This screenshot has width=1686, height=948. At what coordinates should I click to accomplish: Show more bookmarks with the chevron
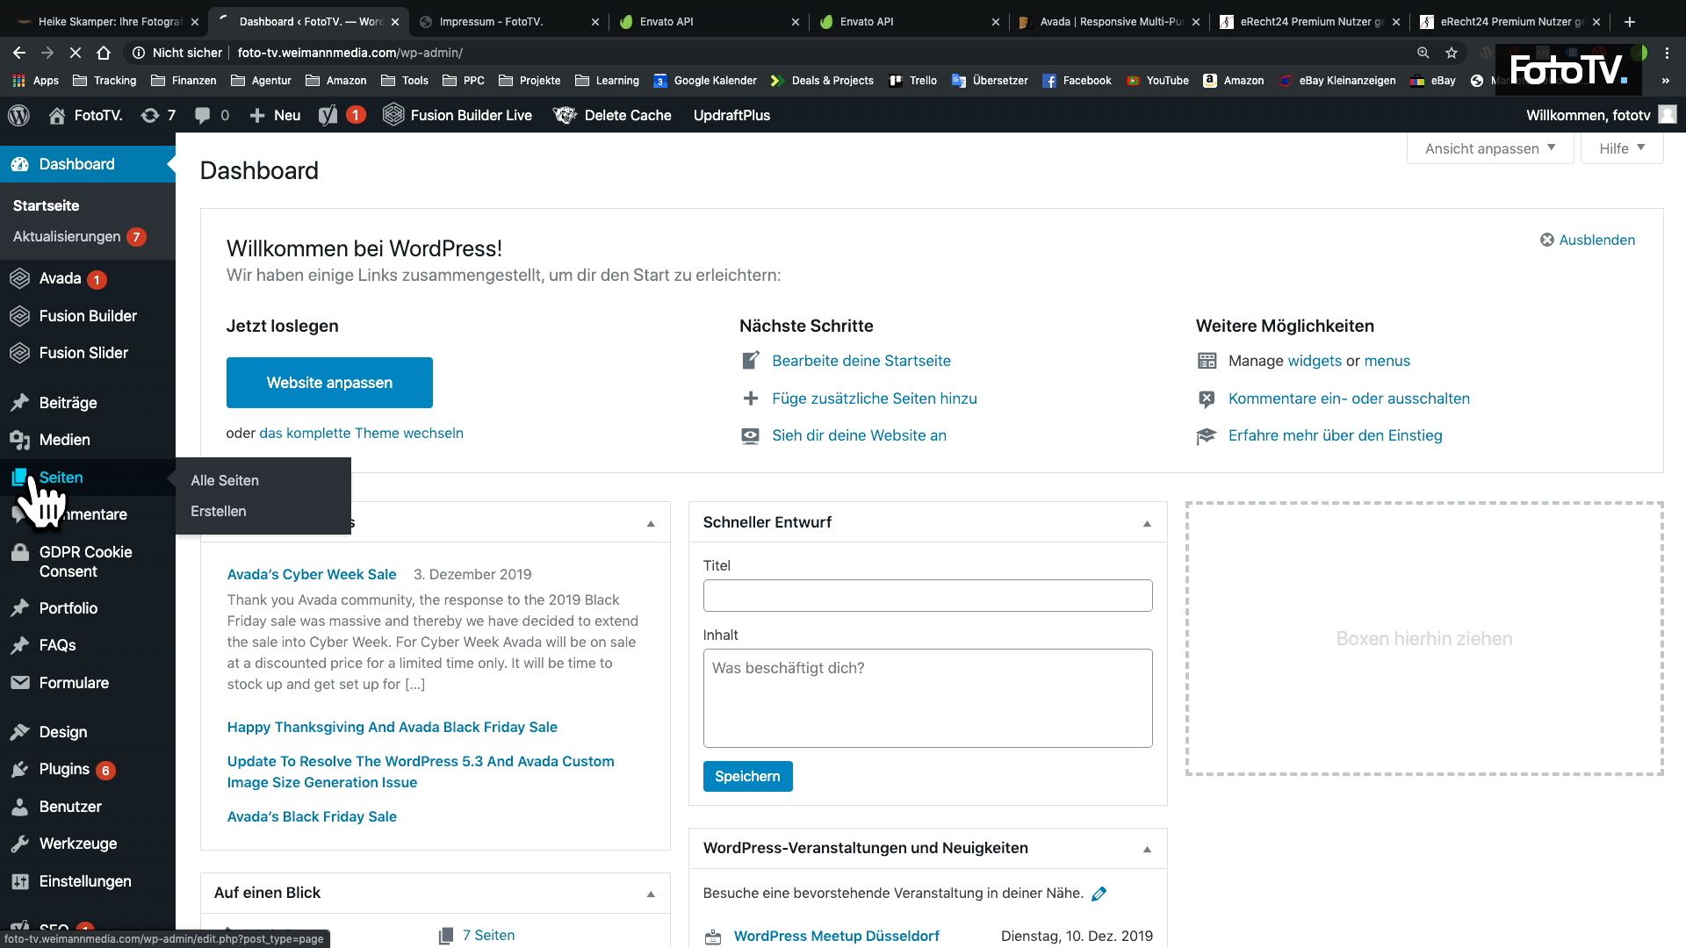[x=1665, y=81]
